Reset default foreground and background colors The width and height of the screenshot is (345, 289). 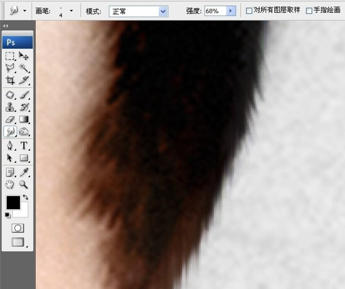(7, 216)
